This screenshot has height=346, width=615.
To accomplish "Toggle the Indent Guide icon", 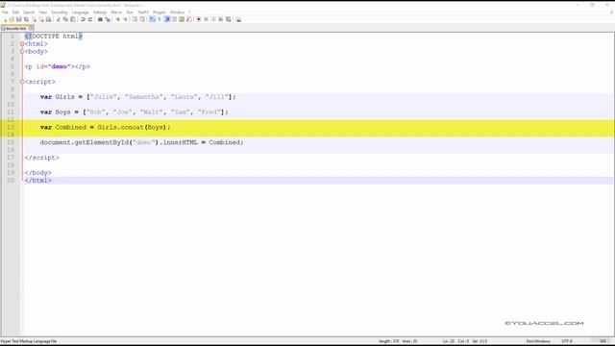I will (x=166, y=19).
